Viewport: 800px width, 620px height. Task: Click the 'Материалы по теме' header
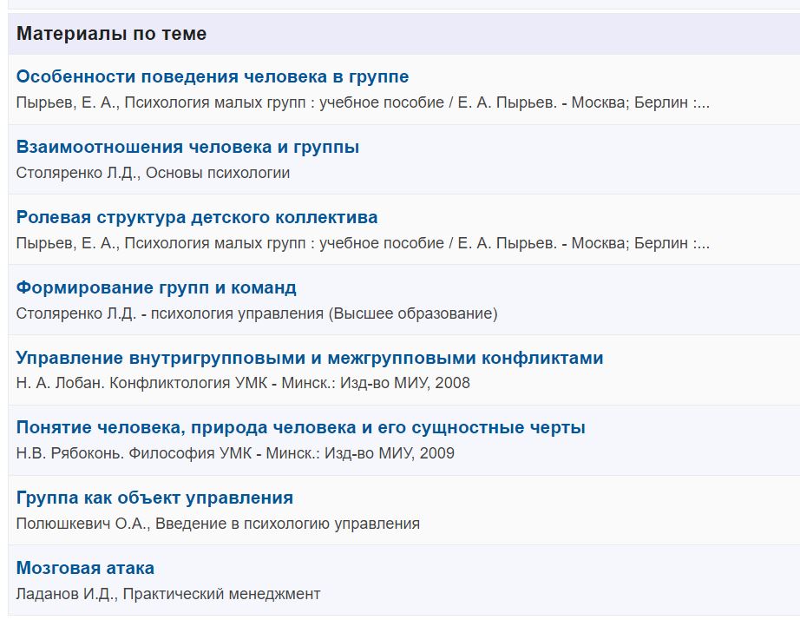point(111,34)
